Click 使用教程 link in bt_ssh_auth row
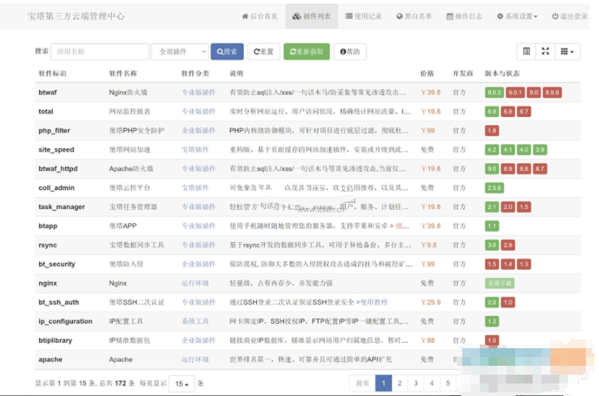The height and width of the screenshot is (396, 599). tap(373, 303)
